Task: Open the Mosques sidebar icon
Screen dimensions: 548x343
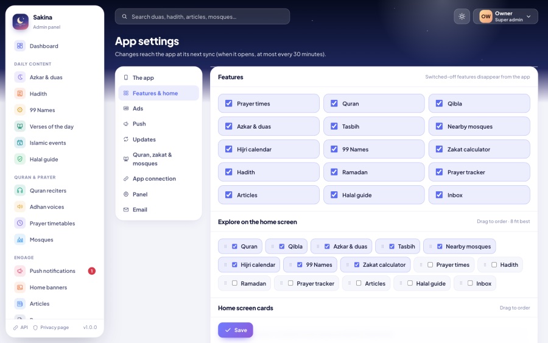Action: [20, 239]
